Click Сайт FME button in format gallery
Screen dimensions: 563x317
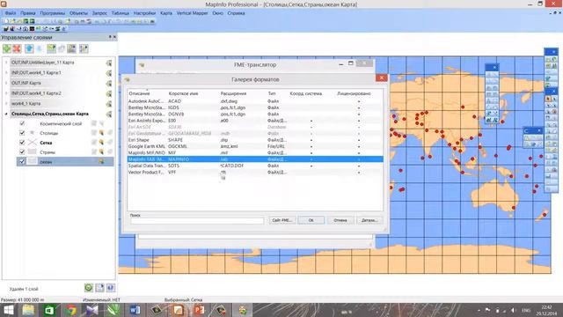point(282,220)
